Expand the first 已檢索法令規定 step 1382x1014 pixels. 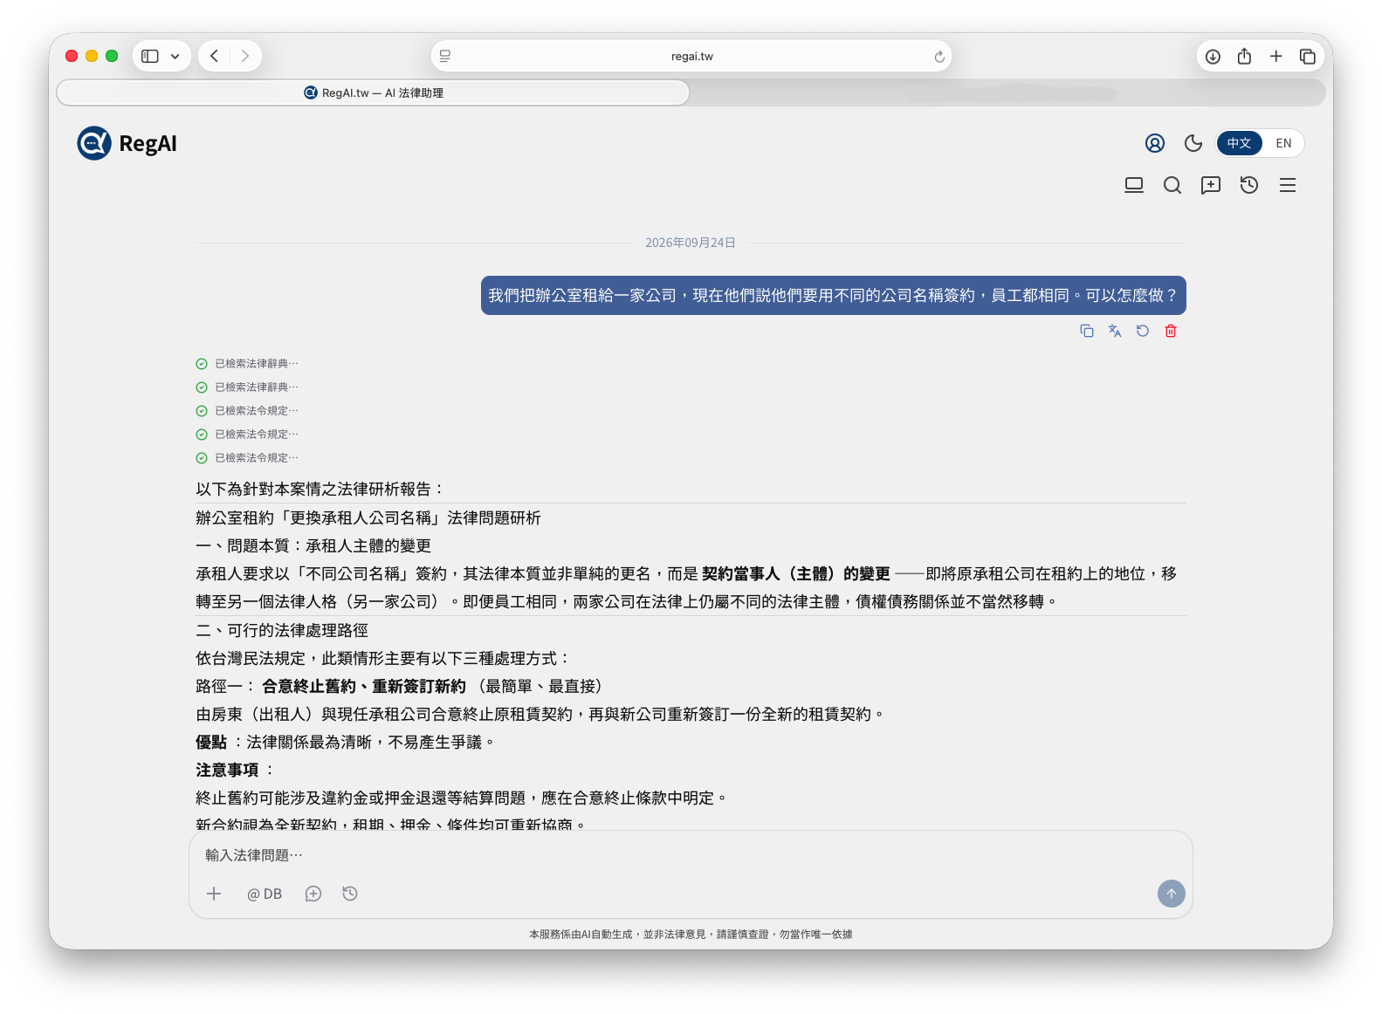247,411
